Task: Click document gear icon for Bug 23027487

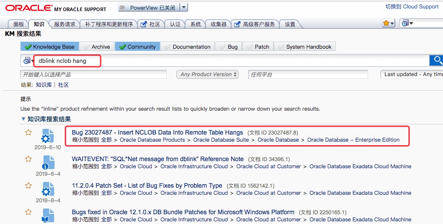Action: pyautogui.click(x=47, y=136)
